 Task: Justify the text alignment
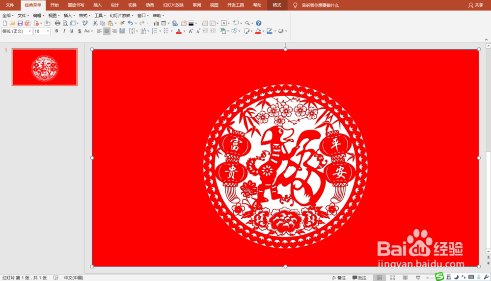click(x=122, y=31)
